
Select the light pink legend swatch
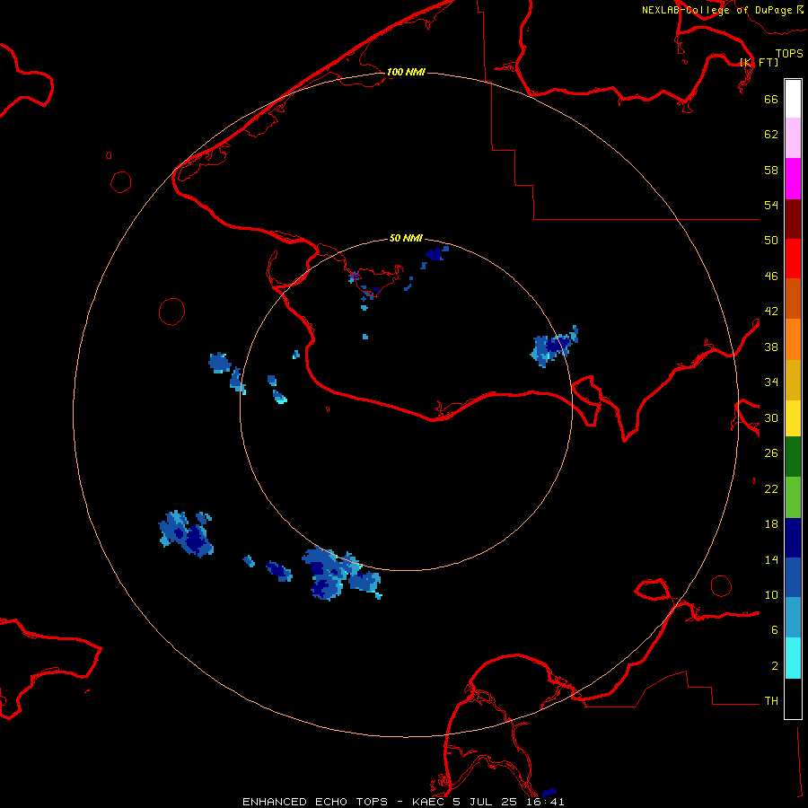click(793, 138)
